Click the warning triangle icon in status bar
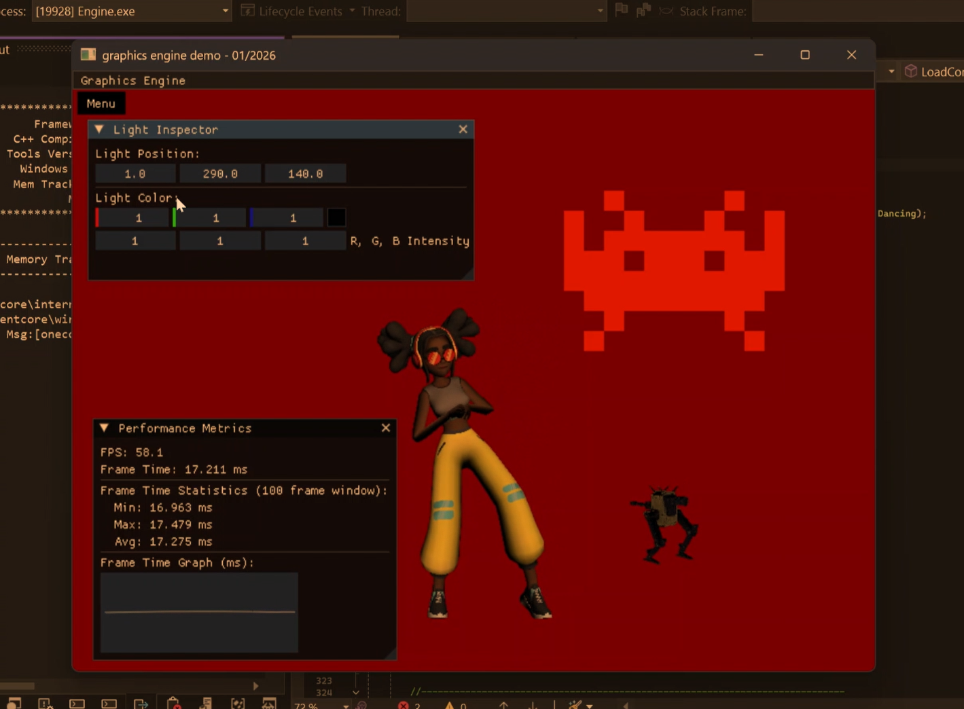Screen dimensions: 964x709 449,705
